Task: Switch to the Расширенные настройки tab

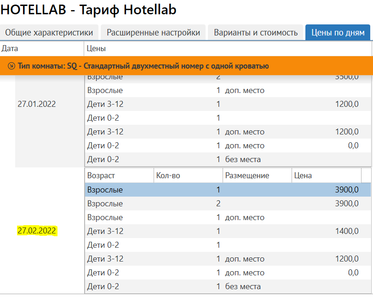Action: [153, 33]
